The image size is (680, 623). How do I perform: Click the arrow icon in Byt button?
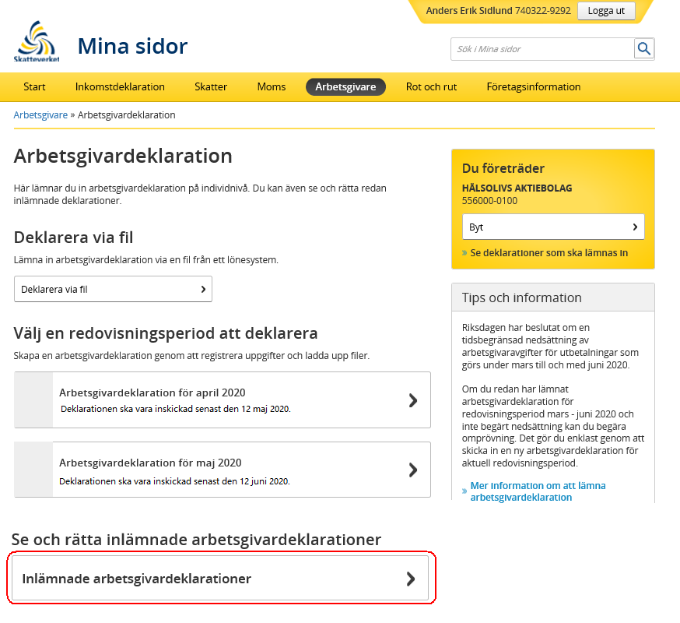pos(635,227)
